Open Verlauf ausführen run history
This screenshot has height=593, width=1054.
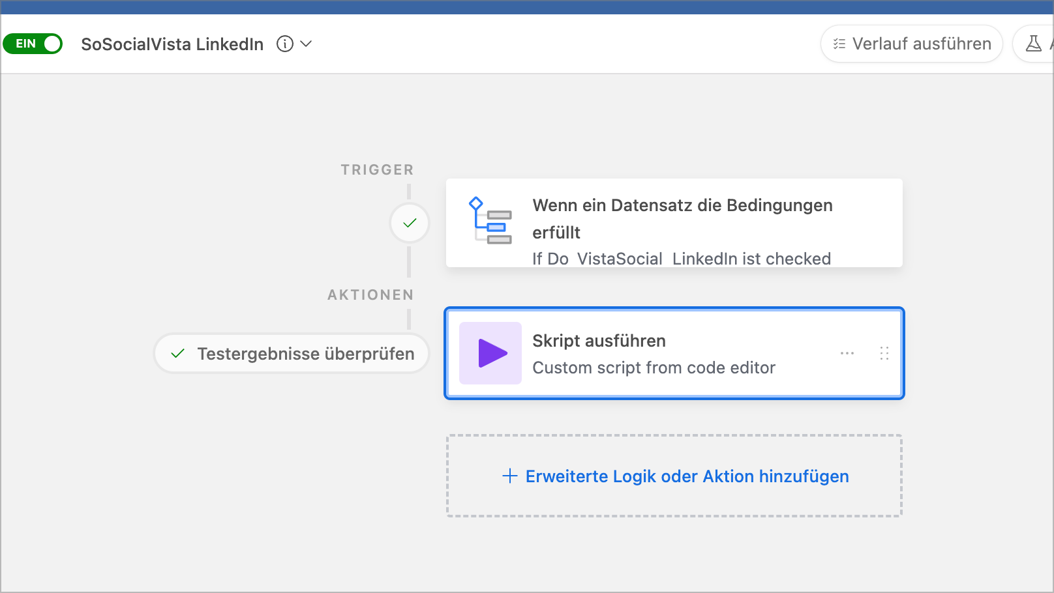point(911,44)
